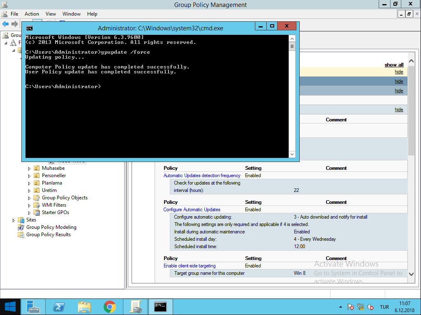Switch to Group Policy Management taskbar icon

click(x=136, y=307)
